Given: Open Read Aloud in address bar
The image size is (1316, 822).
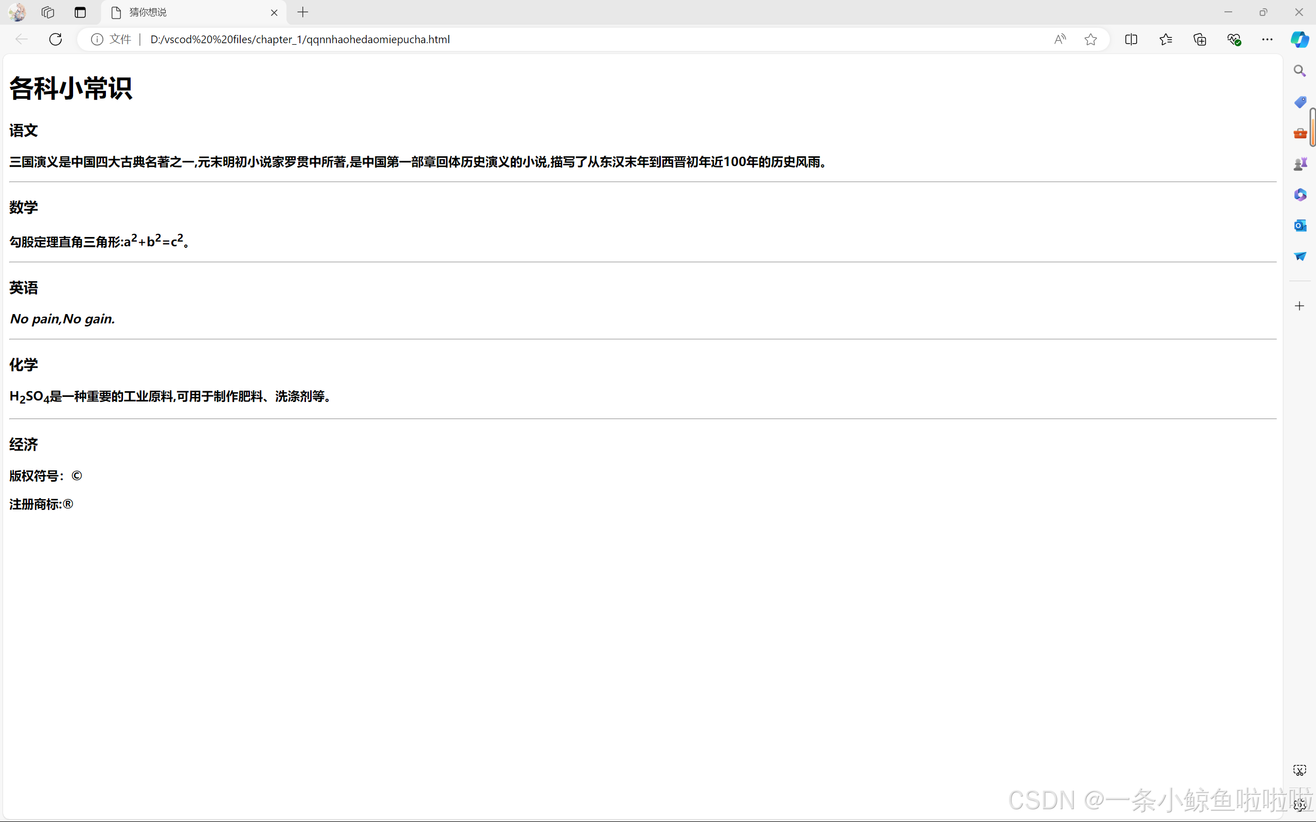Looking at the screenshot, I should tap(1060, 39).
